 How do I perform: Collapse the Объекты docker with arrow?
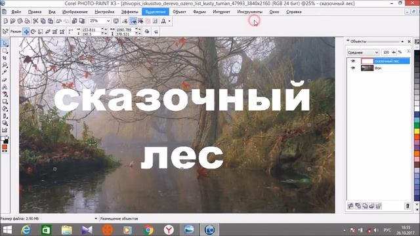[x=402, y=41]
